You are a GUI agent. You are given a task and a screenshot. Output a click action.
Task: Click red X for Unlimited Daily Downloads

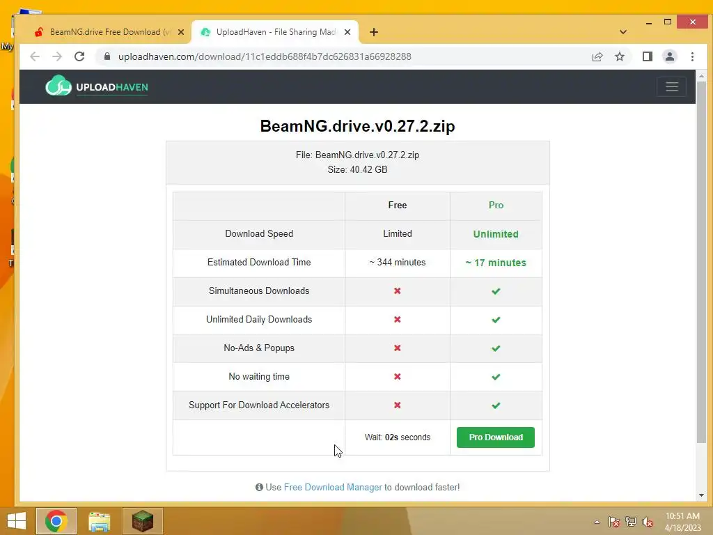click(398, 319)
